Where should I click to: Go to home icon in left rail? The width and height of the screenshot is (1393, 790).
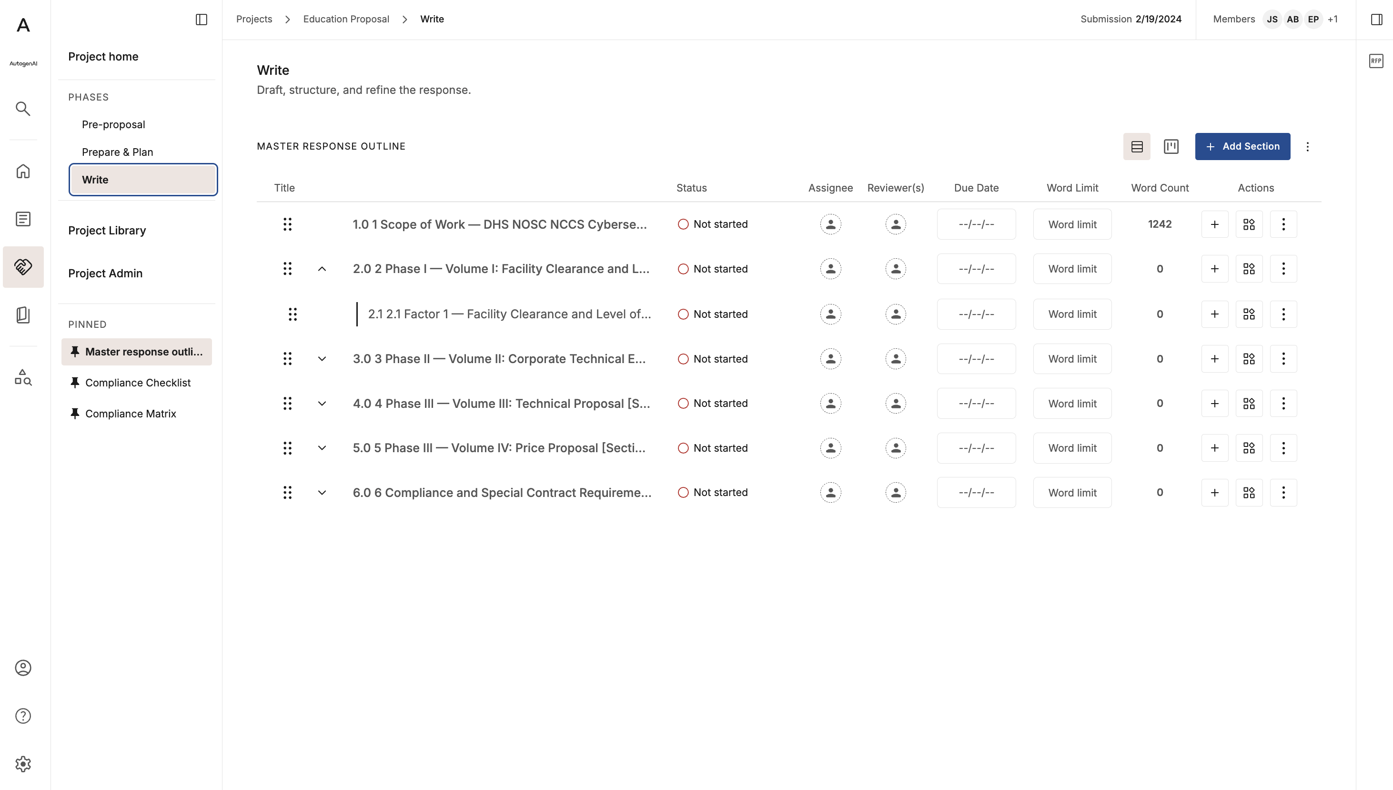pyautogui.click(x=23, y=172)
